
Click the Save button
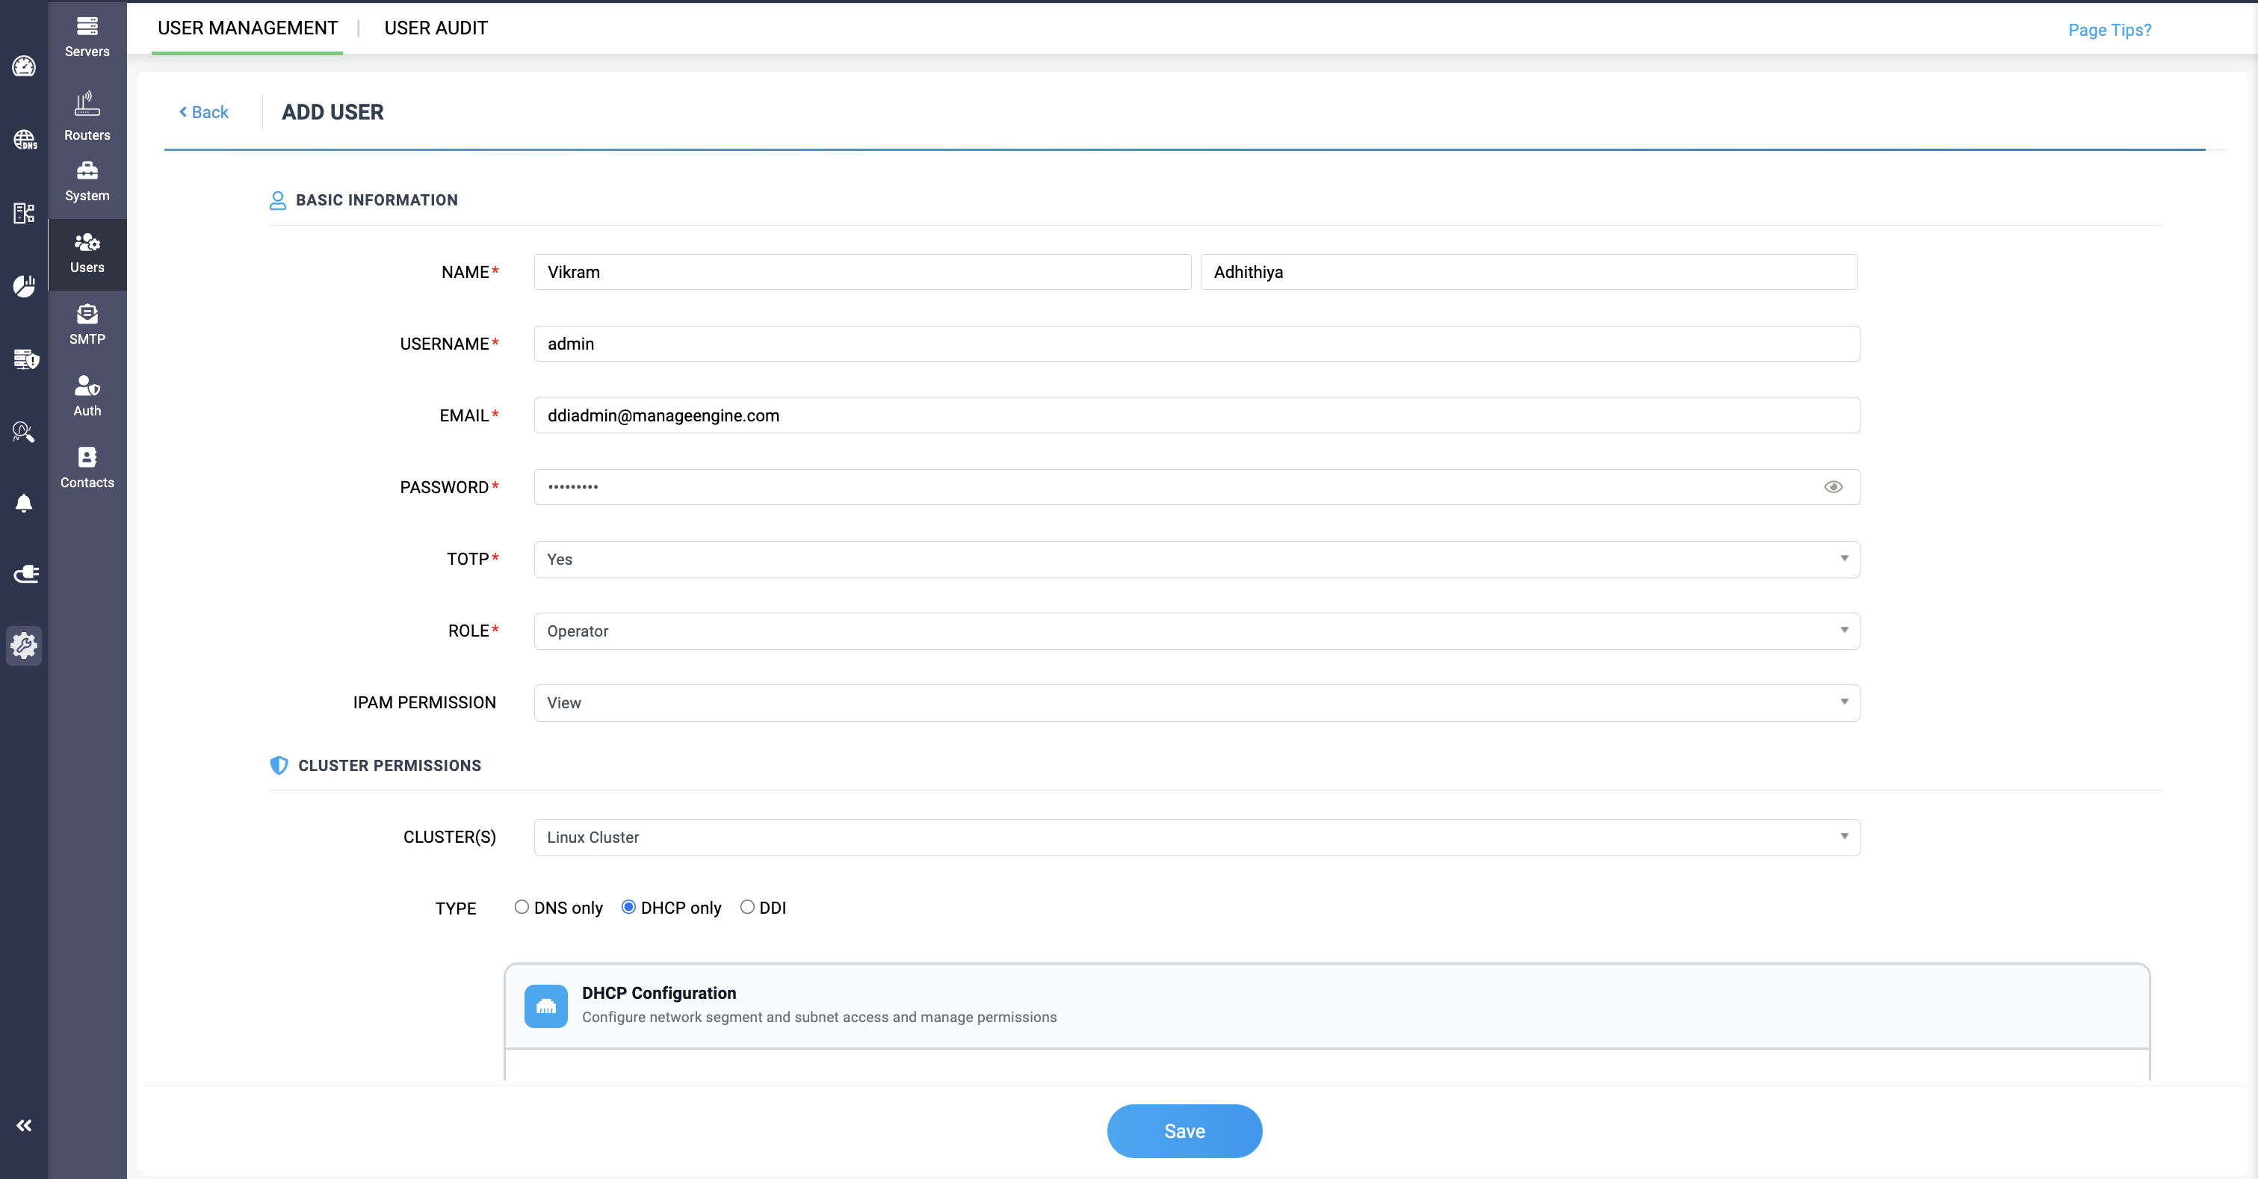pos(1184,1130)
